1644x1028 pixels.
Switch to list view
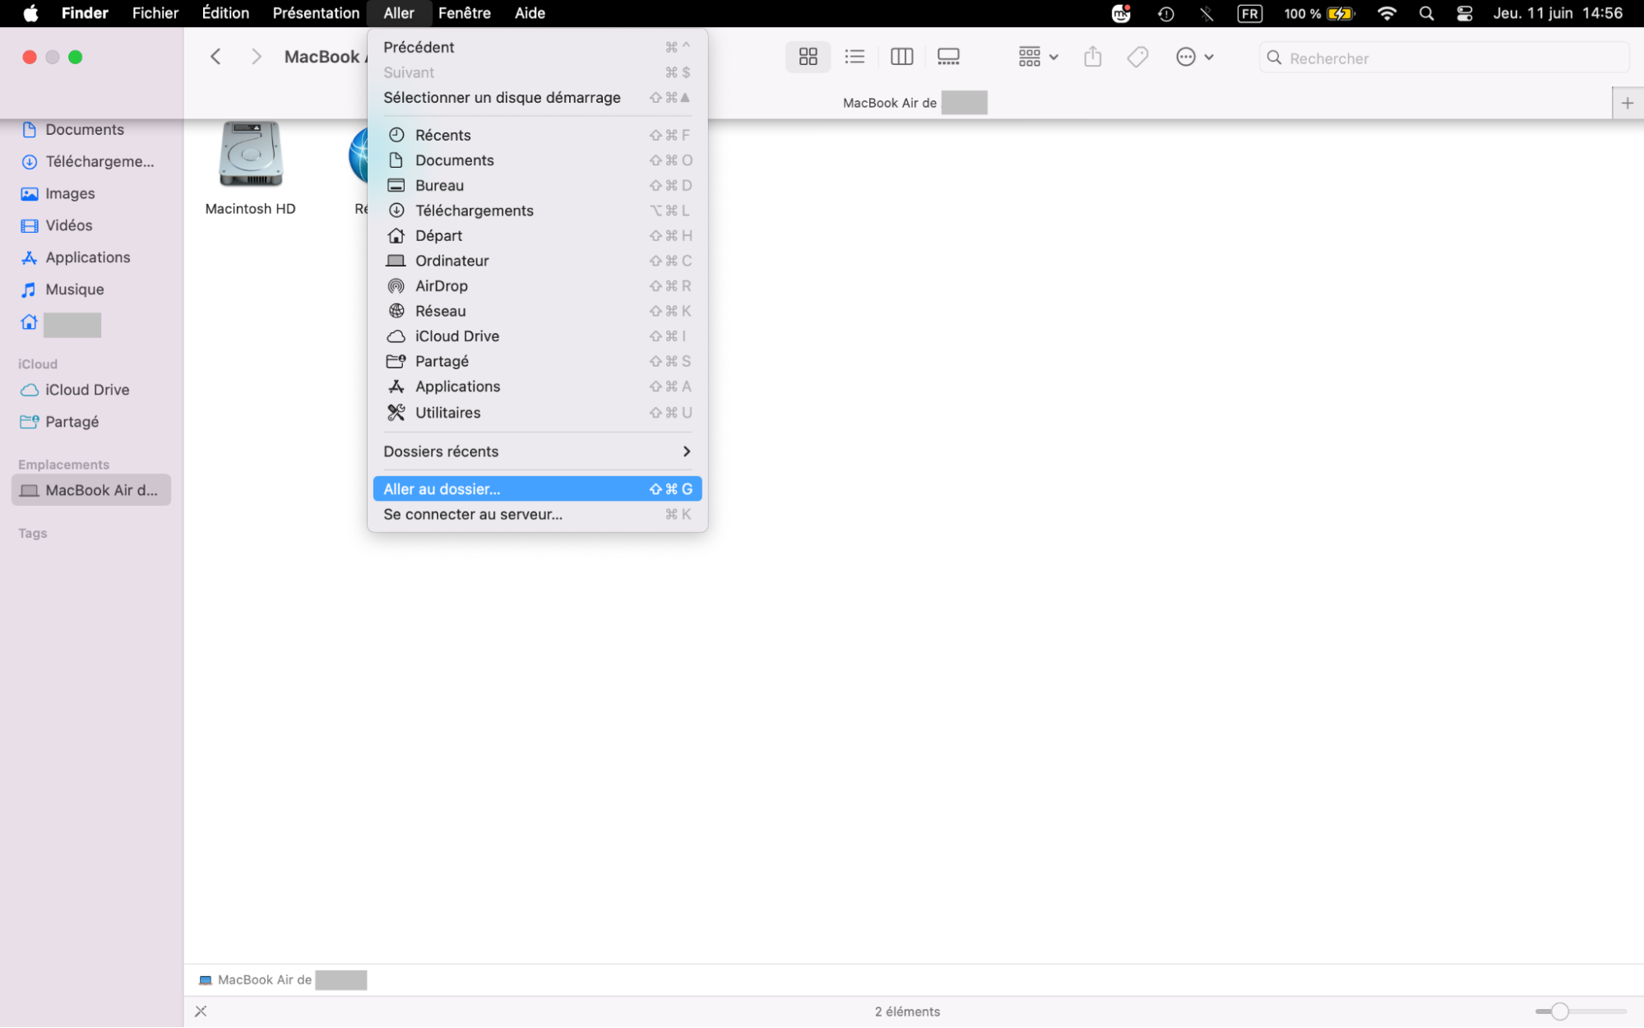point(854,57)
